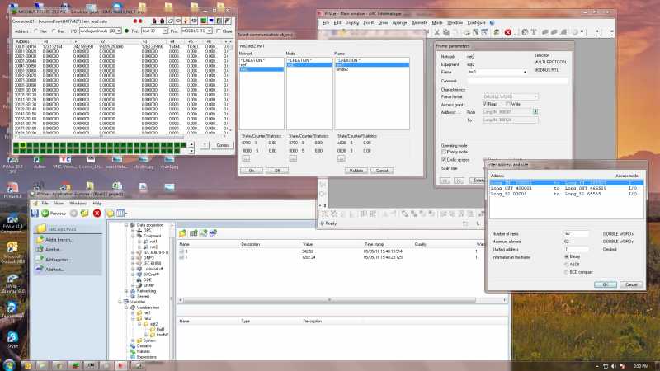This screenshot has height=371, width=660.
Task: Click Validate in Select communication objects dialog
Action: click(356, 171)
